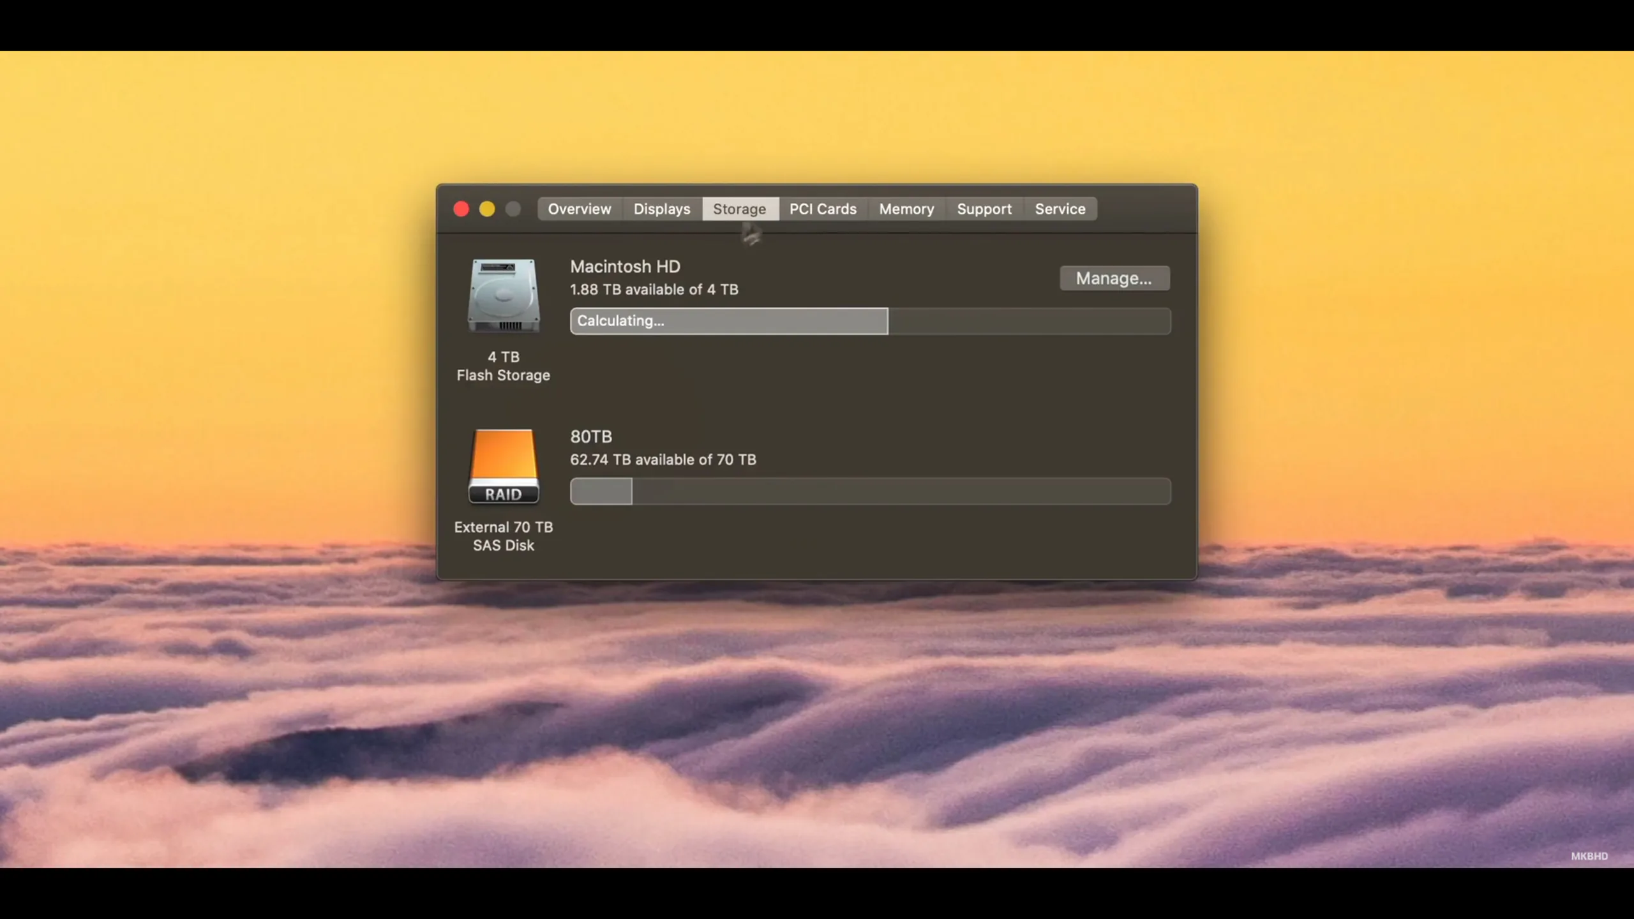Viewport: 1634px width, 919px height.
Task: Click "62.74 TB available of 70 TB" text
Action: [x=663, y=459]
